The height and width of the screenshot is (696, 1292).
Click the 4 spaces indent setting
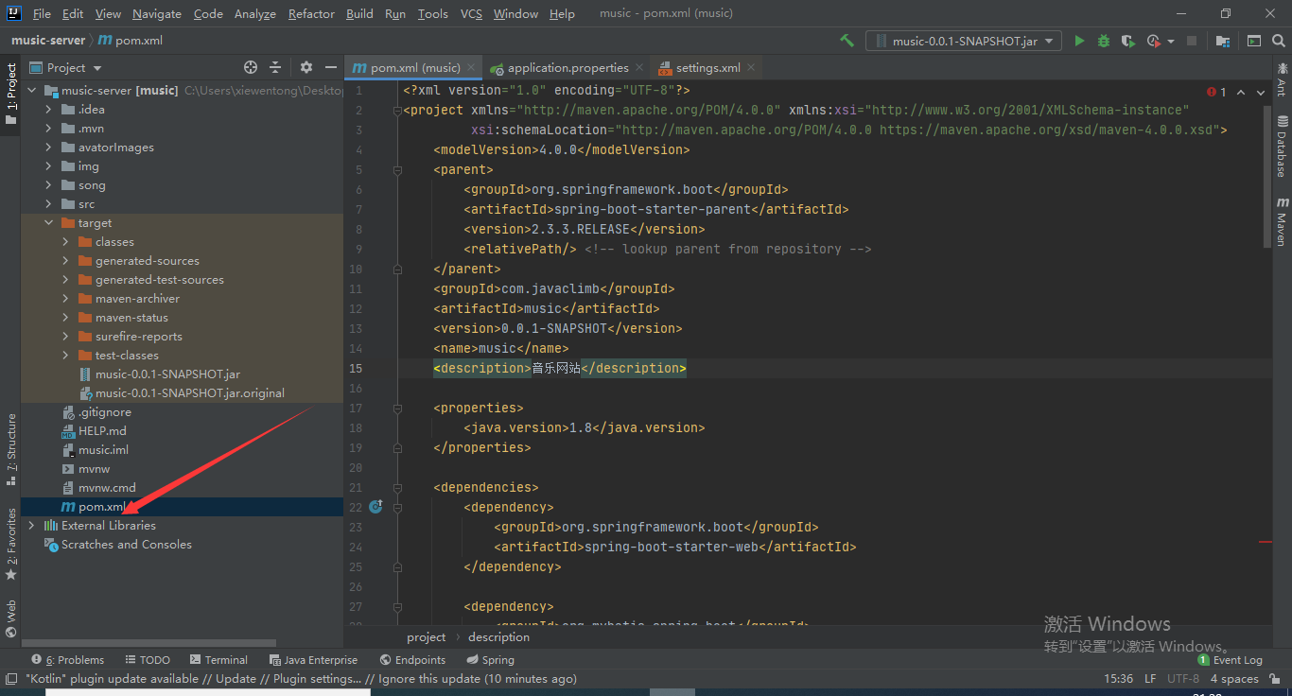(1234, 679)
